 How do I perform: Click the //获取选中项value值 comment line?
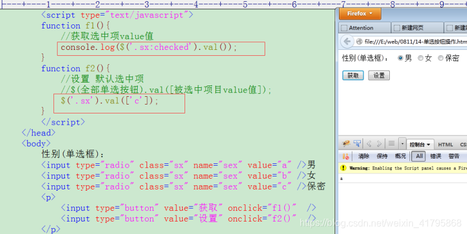click(x=107, y=36)
